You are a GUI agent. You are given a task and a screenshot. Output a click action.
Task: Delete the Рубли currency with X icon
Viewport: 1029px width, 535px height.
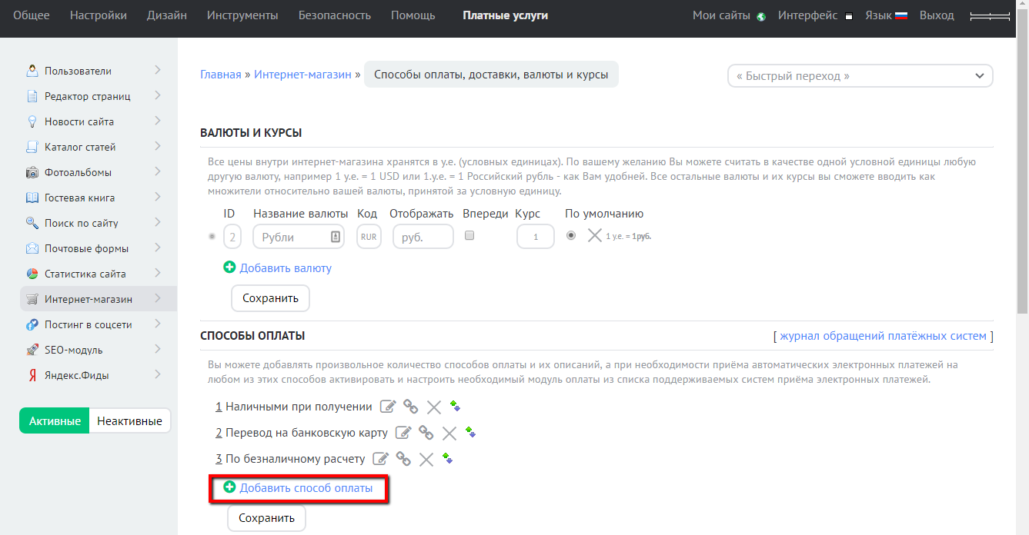(x=594, y=236)
